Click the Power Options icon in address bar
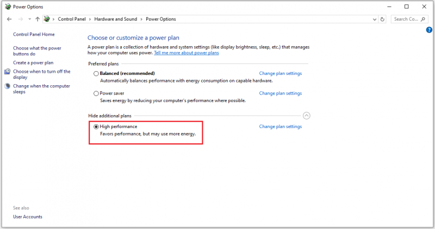Screen dimensions: 435x229 [47, 19]
